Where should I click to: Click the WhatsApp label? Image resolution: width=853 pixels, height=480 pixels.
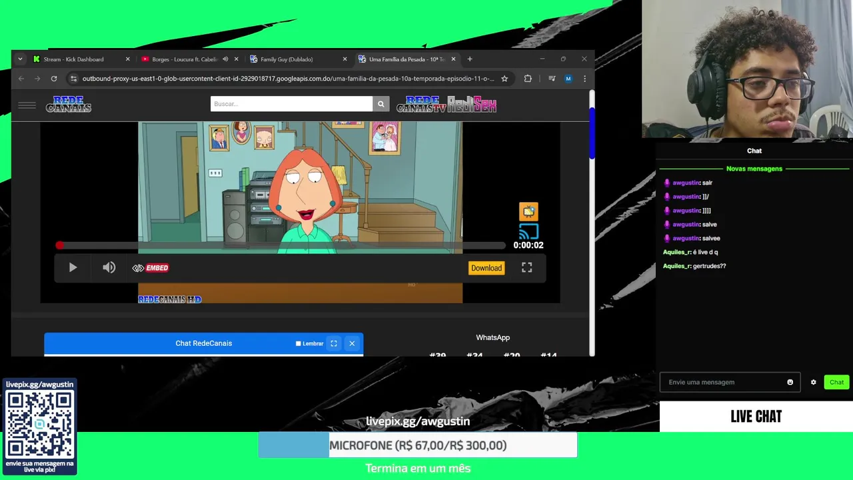pyautogui.click(x=493, y=338)
